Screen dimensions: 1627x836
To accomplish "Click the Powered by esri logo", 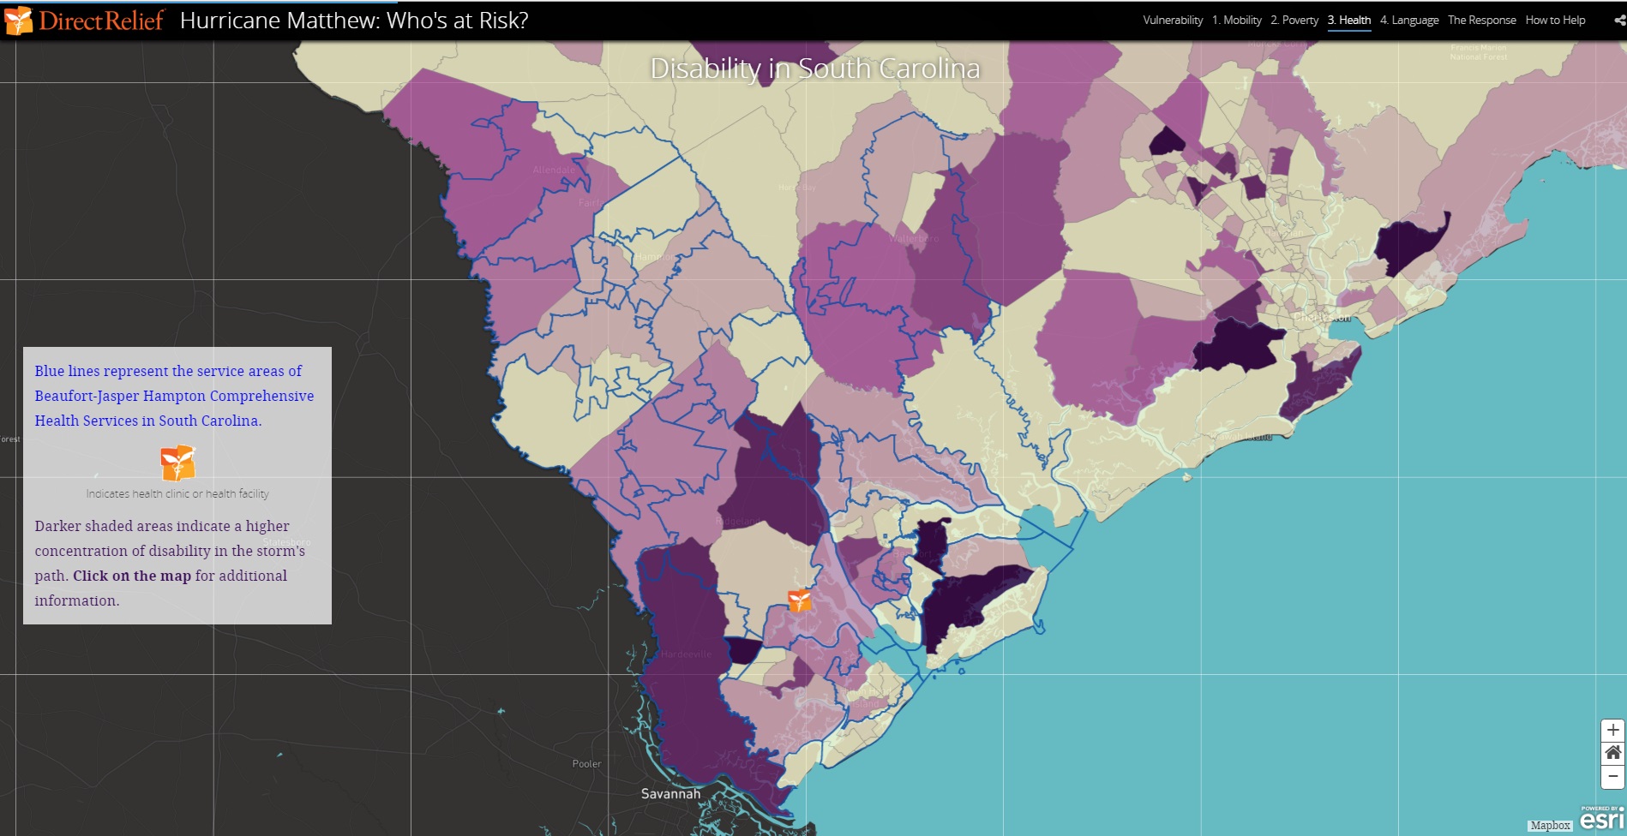I will click(x=1601, y=818).
